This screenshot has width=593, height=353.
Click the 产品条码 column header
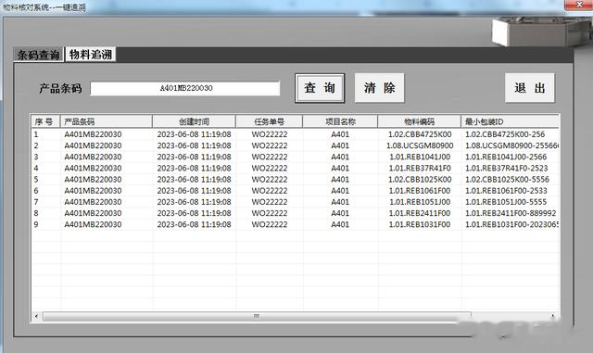[x=107, y=121]
